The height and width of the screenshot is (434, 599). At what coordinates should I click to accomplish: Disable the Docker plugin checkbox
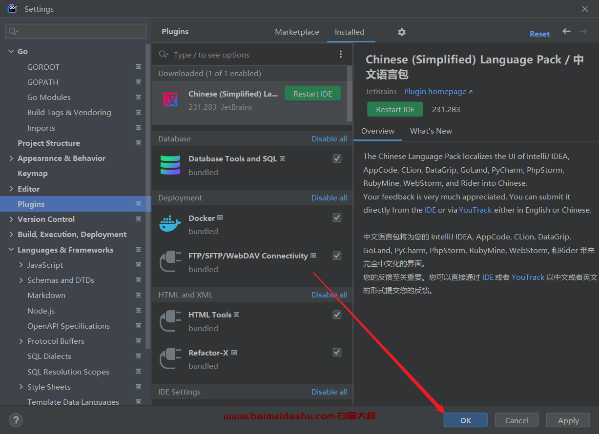point(337,217)
